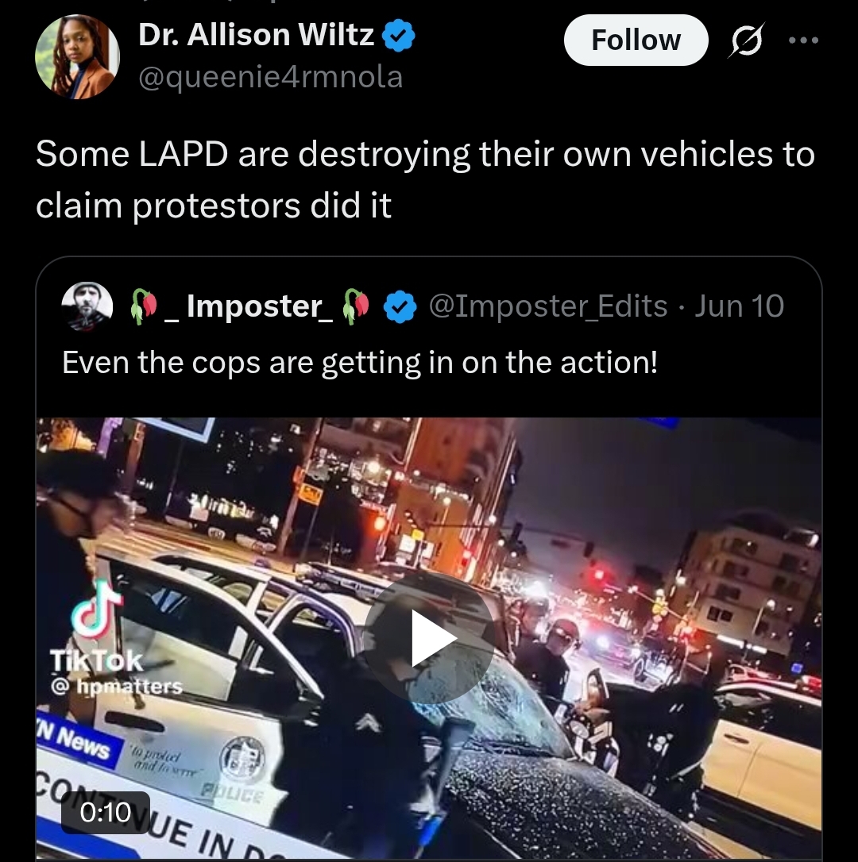Click the wilted rose emoji after _Imposter_

click(356, 306)
